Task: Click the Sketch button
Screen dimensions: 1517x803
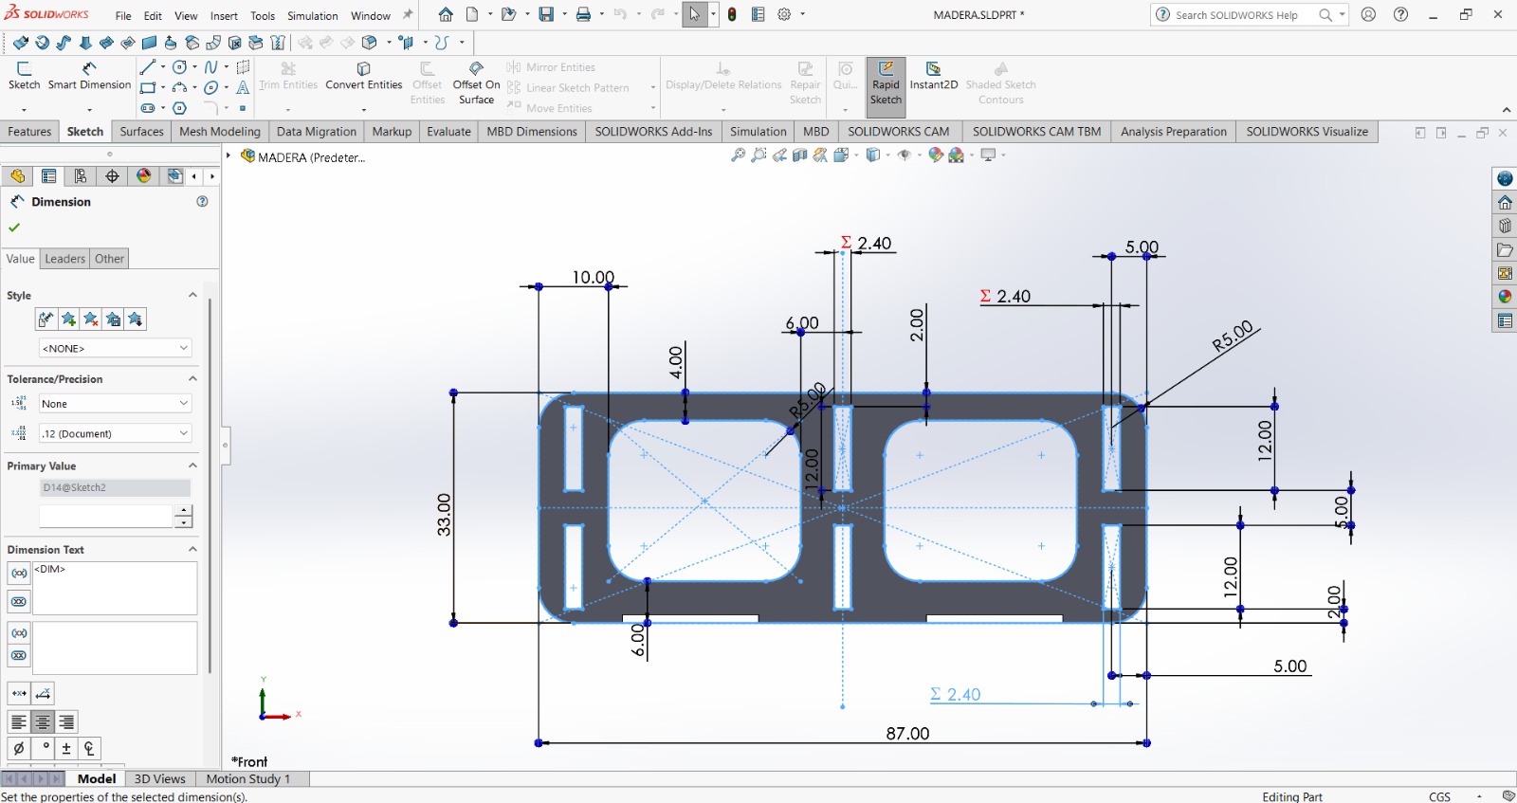Action: [24, 76]
